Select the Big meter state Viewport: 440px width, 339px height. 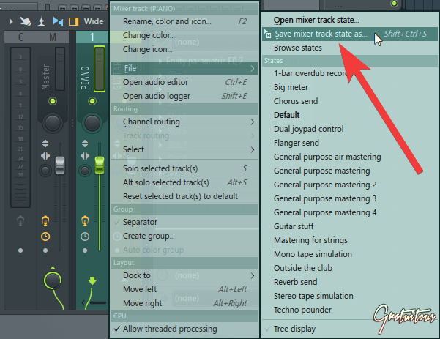(350, 87)
